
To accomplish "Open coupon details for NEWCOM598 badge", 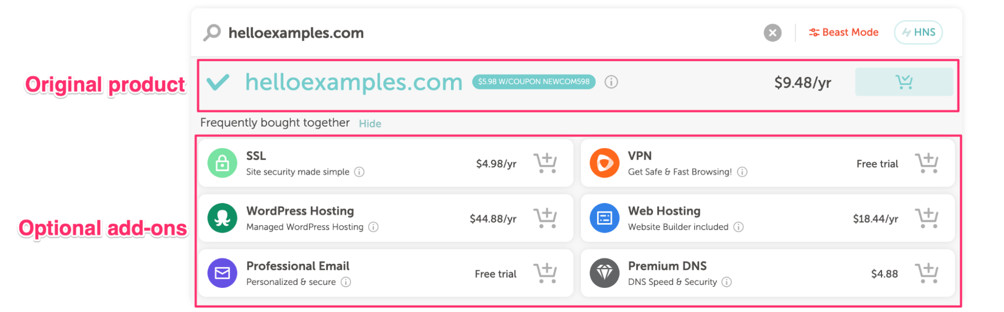I will pos(532,81).
